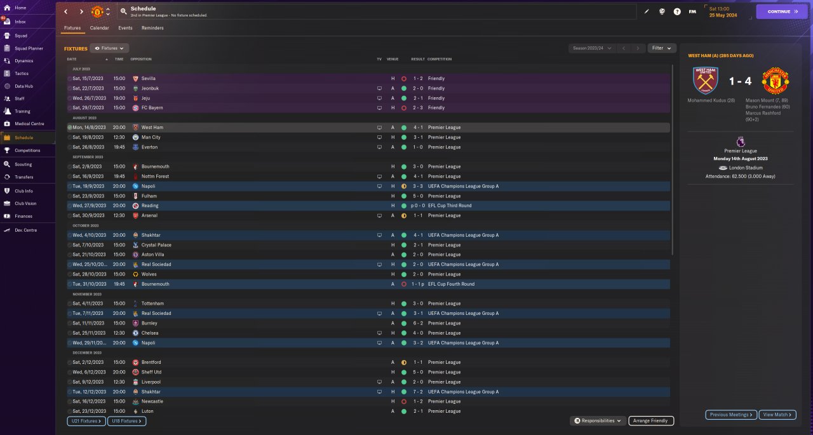Go to next season using right chevron
Screen dimensions: 813x435
[x=638, y=48]
